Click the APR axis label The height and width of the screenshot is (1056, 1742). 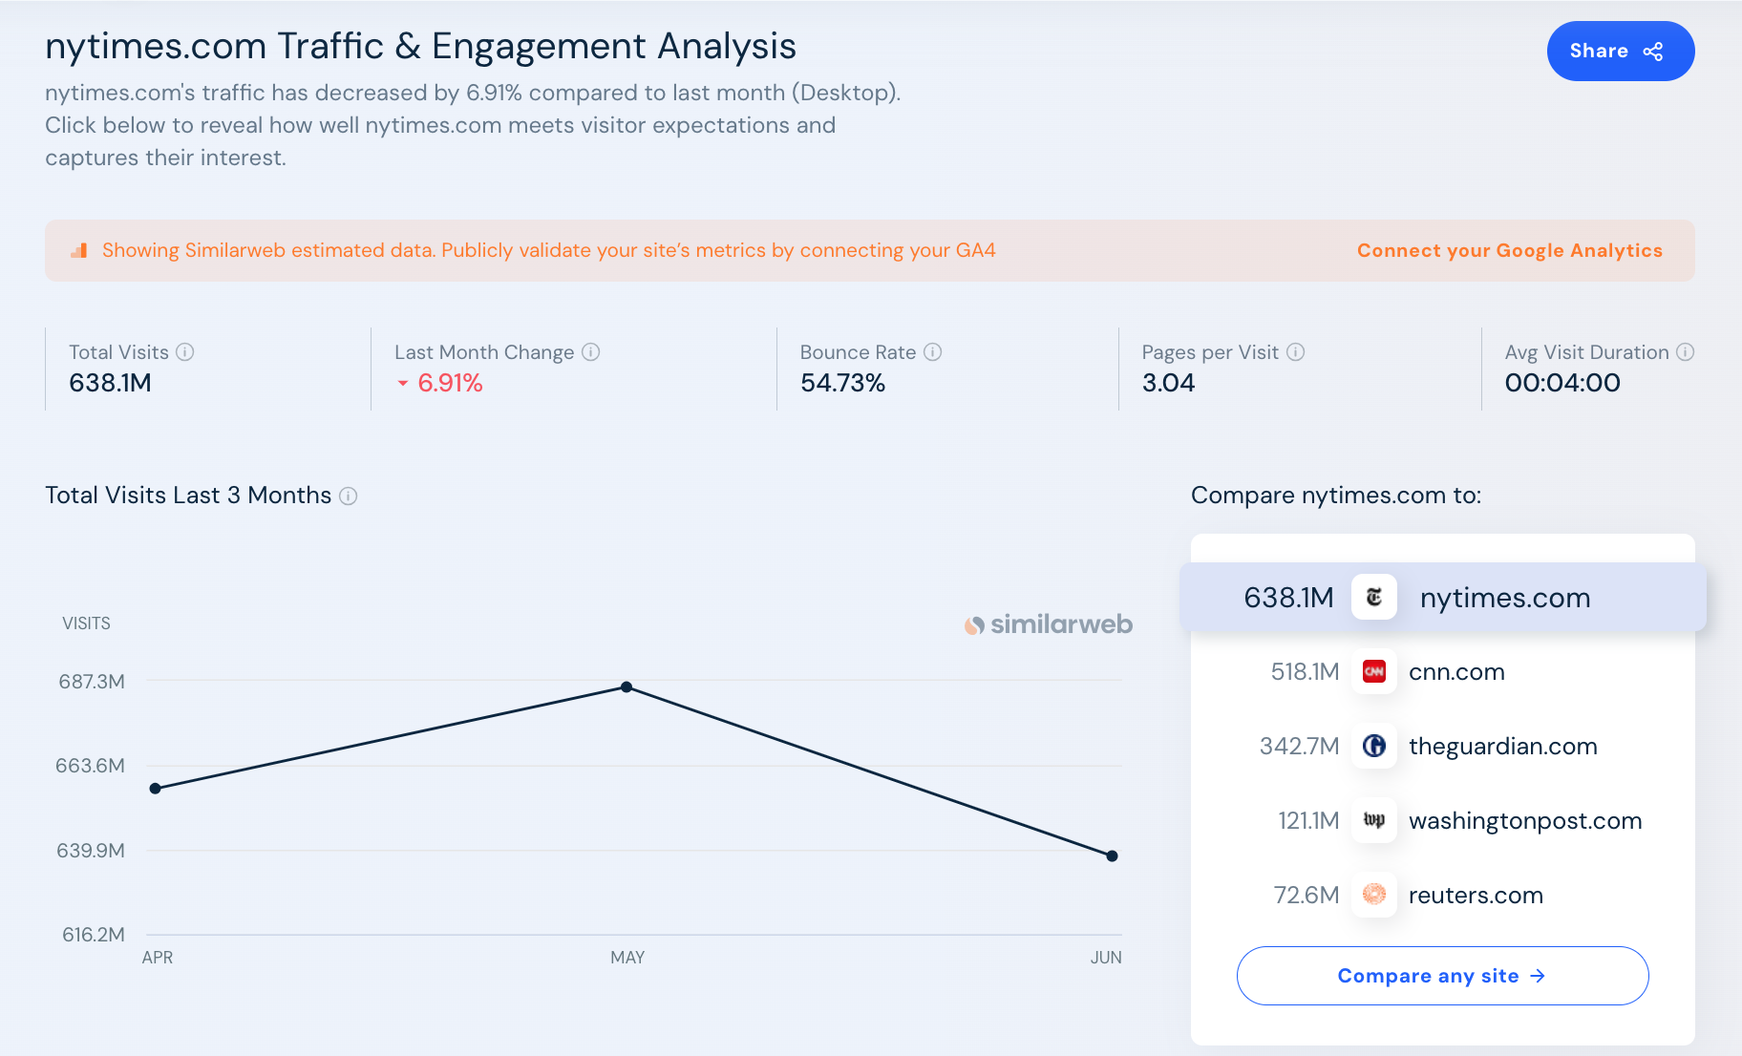(x=158, y=958)
